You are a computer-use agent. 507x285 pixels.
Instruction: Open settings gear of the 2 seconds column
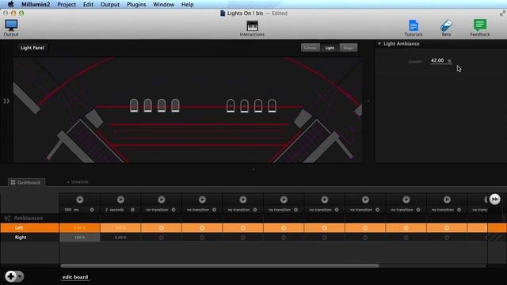pos(132,210)
